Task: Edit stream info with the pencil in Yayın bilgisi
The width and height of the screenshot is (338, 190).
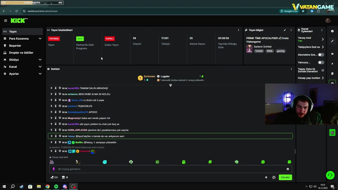Action: coord(285,30)
